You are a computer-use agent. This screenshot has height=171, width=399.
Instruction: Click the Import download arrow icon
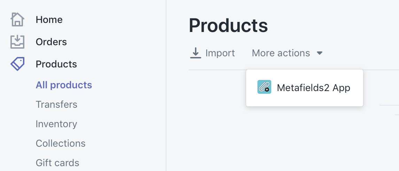click(196, 53)
